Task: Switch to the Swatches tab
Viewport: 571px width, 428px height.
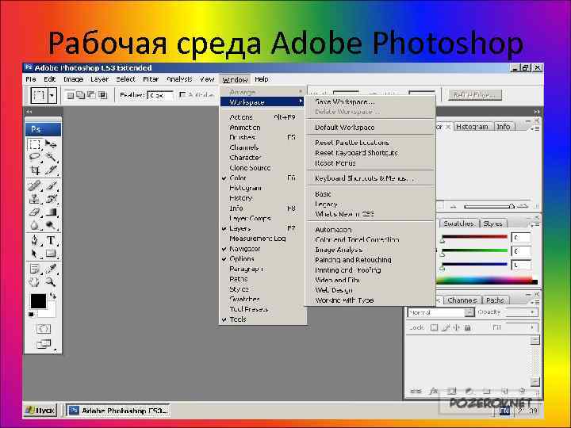Action: [x=458, y=224]
